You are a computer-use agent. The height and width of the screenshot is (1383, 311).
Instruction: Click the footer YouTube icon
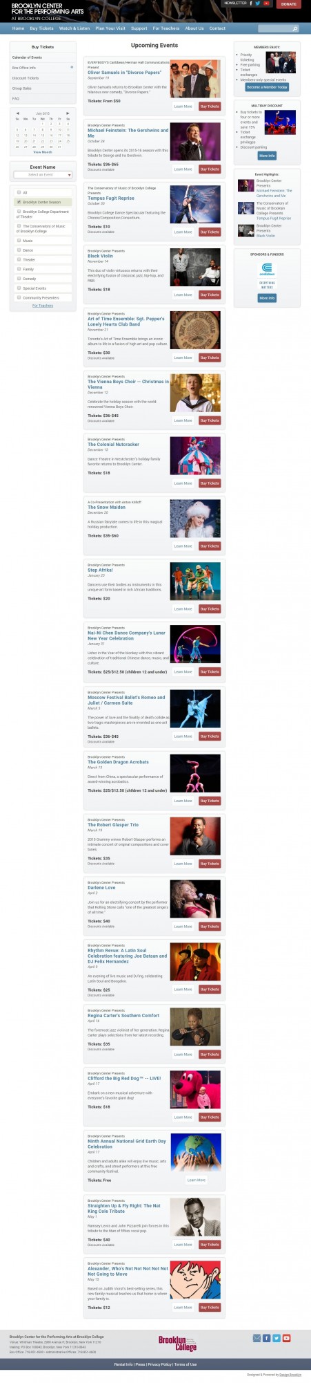(x=286, y=1338)
